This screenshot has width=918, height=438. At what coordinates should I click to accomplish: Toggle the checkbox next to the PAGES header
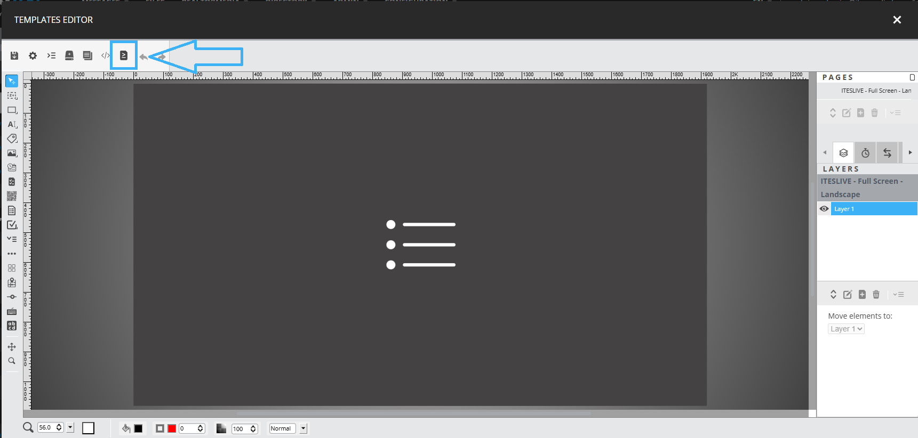coord(912,77)
